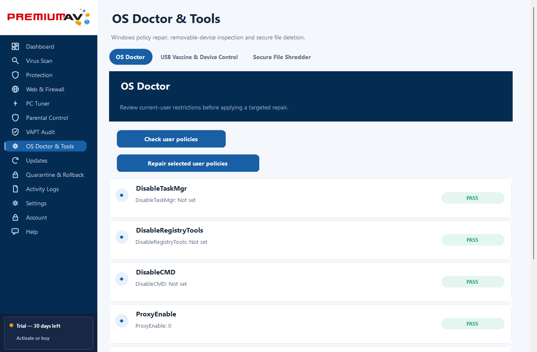Select the DisableRegistryTools policy title

tap(169, 230)
